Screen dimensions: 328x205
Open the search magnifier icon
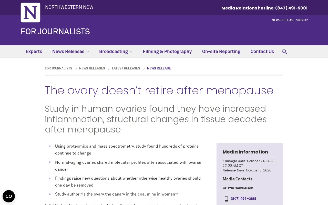(284, 52)
